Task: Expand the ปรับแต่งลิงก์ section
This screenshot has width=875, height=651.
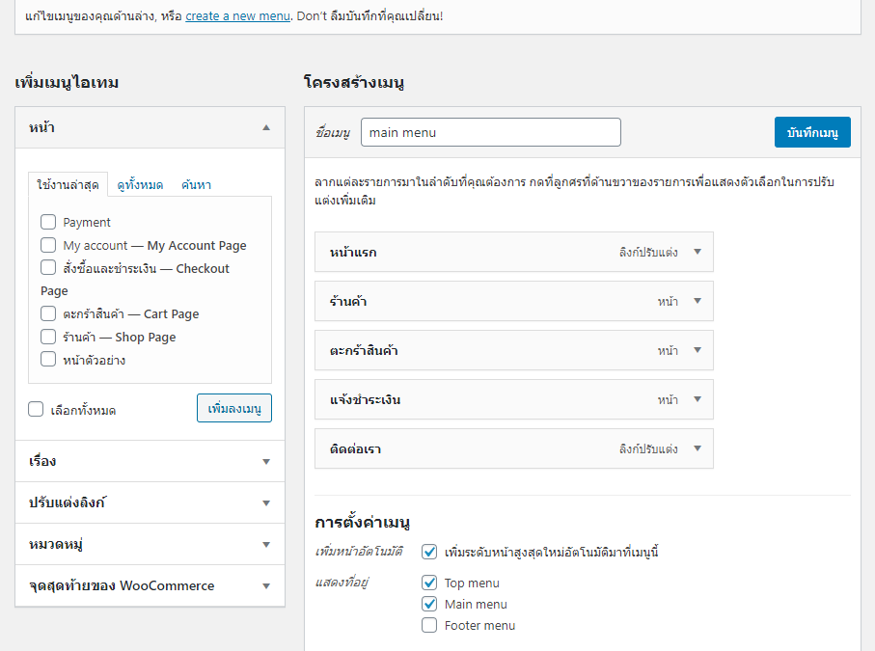Action: tap(150, 502)
